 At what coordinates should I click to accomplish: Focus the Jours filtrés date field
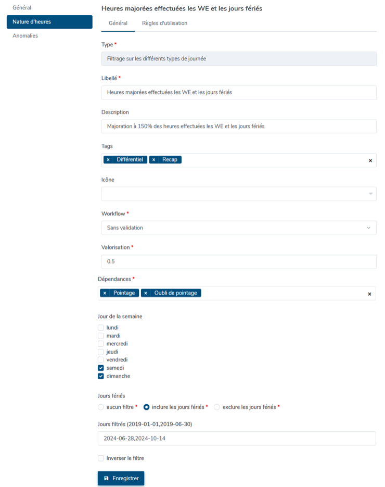point(237,439)
